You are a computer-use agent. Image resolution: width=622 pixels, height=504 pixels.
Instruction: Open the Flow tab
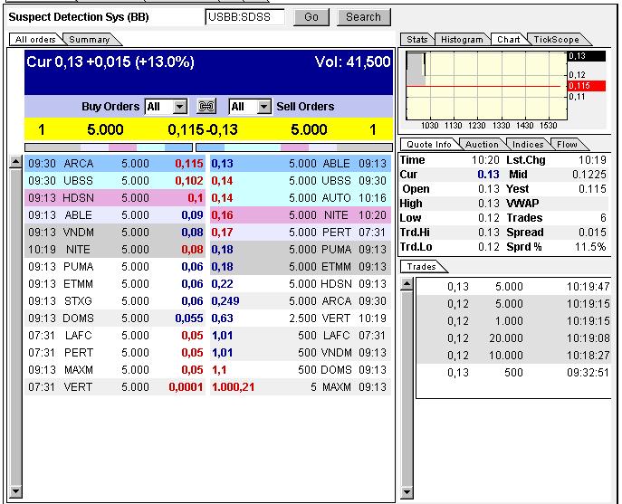[x=567, y=145]
